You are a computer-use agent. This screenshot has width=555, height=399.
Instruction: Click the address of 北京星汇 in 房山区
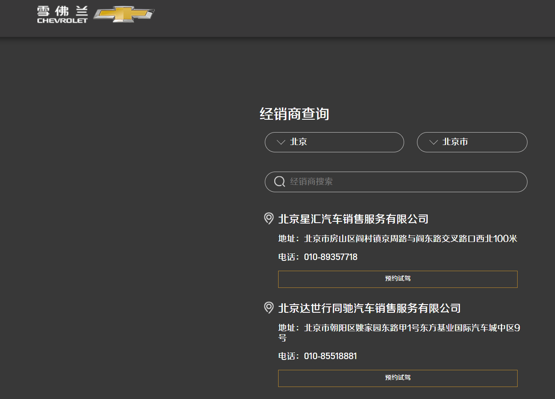click(x=398, y=239)
